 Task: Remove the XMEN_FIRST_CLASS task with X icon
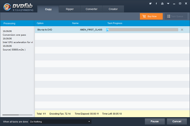pos(182,30)
